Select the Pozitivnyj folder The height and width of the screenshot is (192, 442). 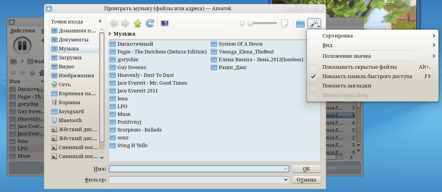126,122
